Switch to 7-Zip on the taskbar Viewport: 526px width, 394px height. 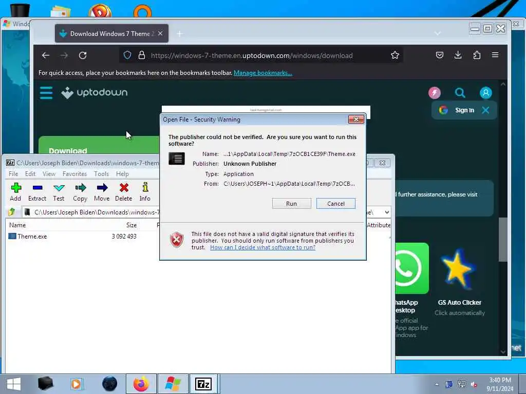(x=203, y=384)
